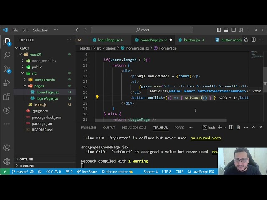The width and height of the screenshot is (267, 200).
Task: Maximize the panel with the up chevron
Action: point(253,127)
